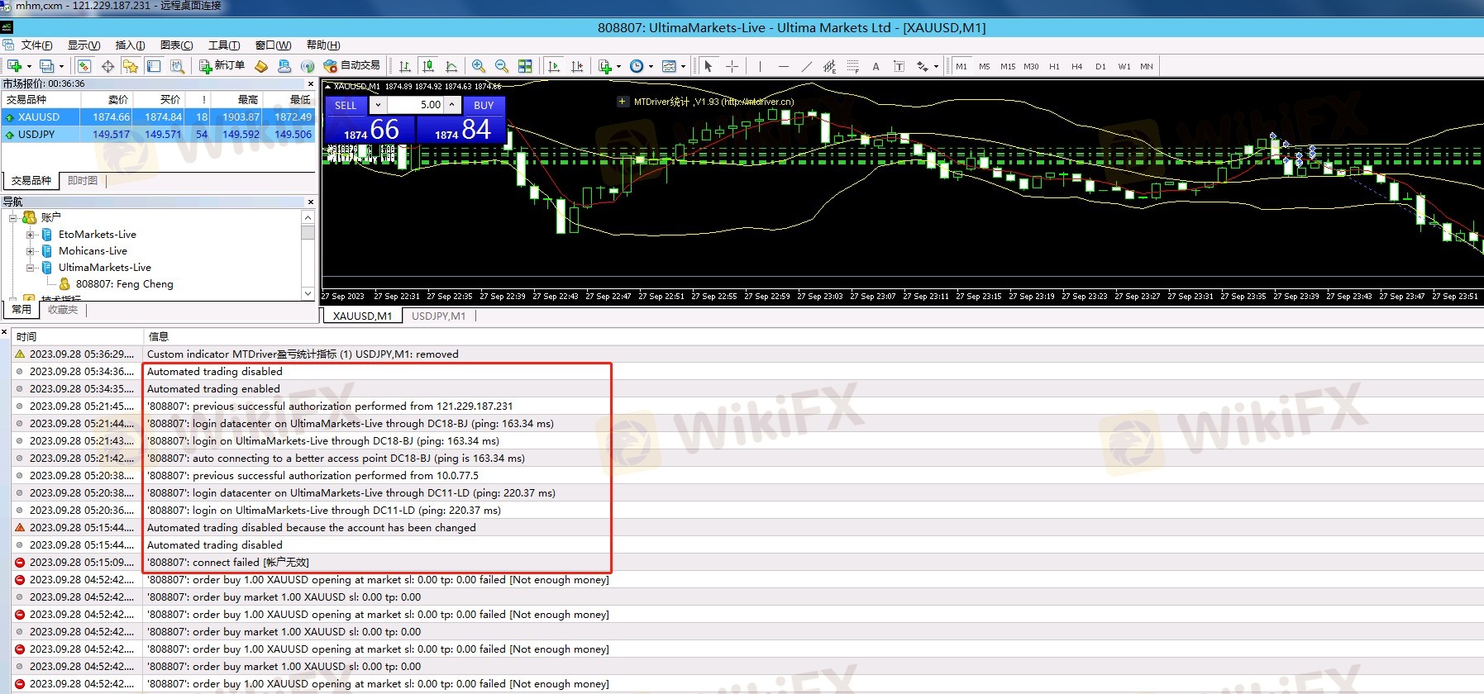
Task: Open the chart templates icon
Action: pyautogui.click(x=670, y=66)
